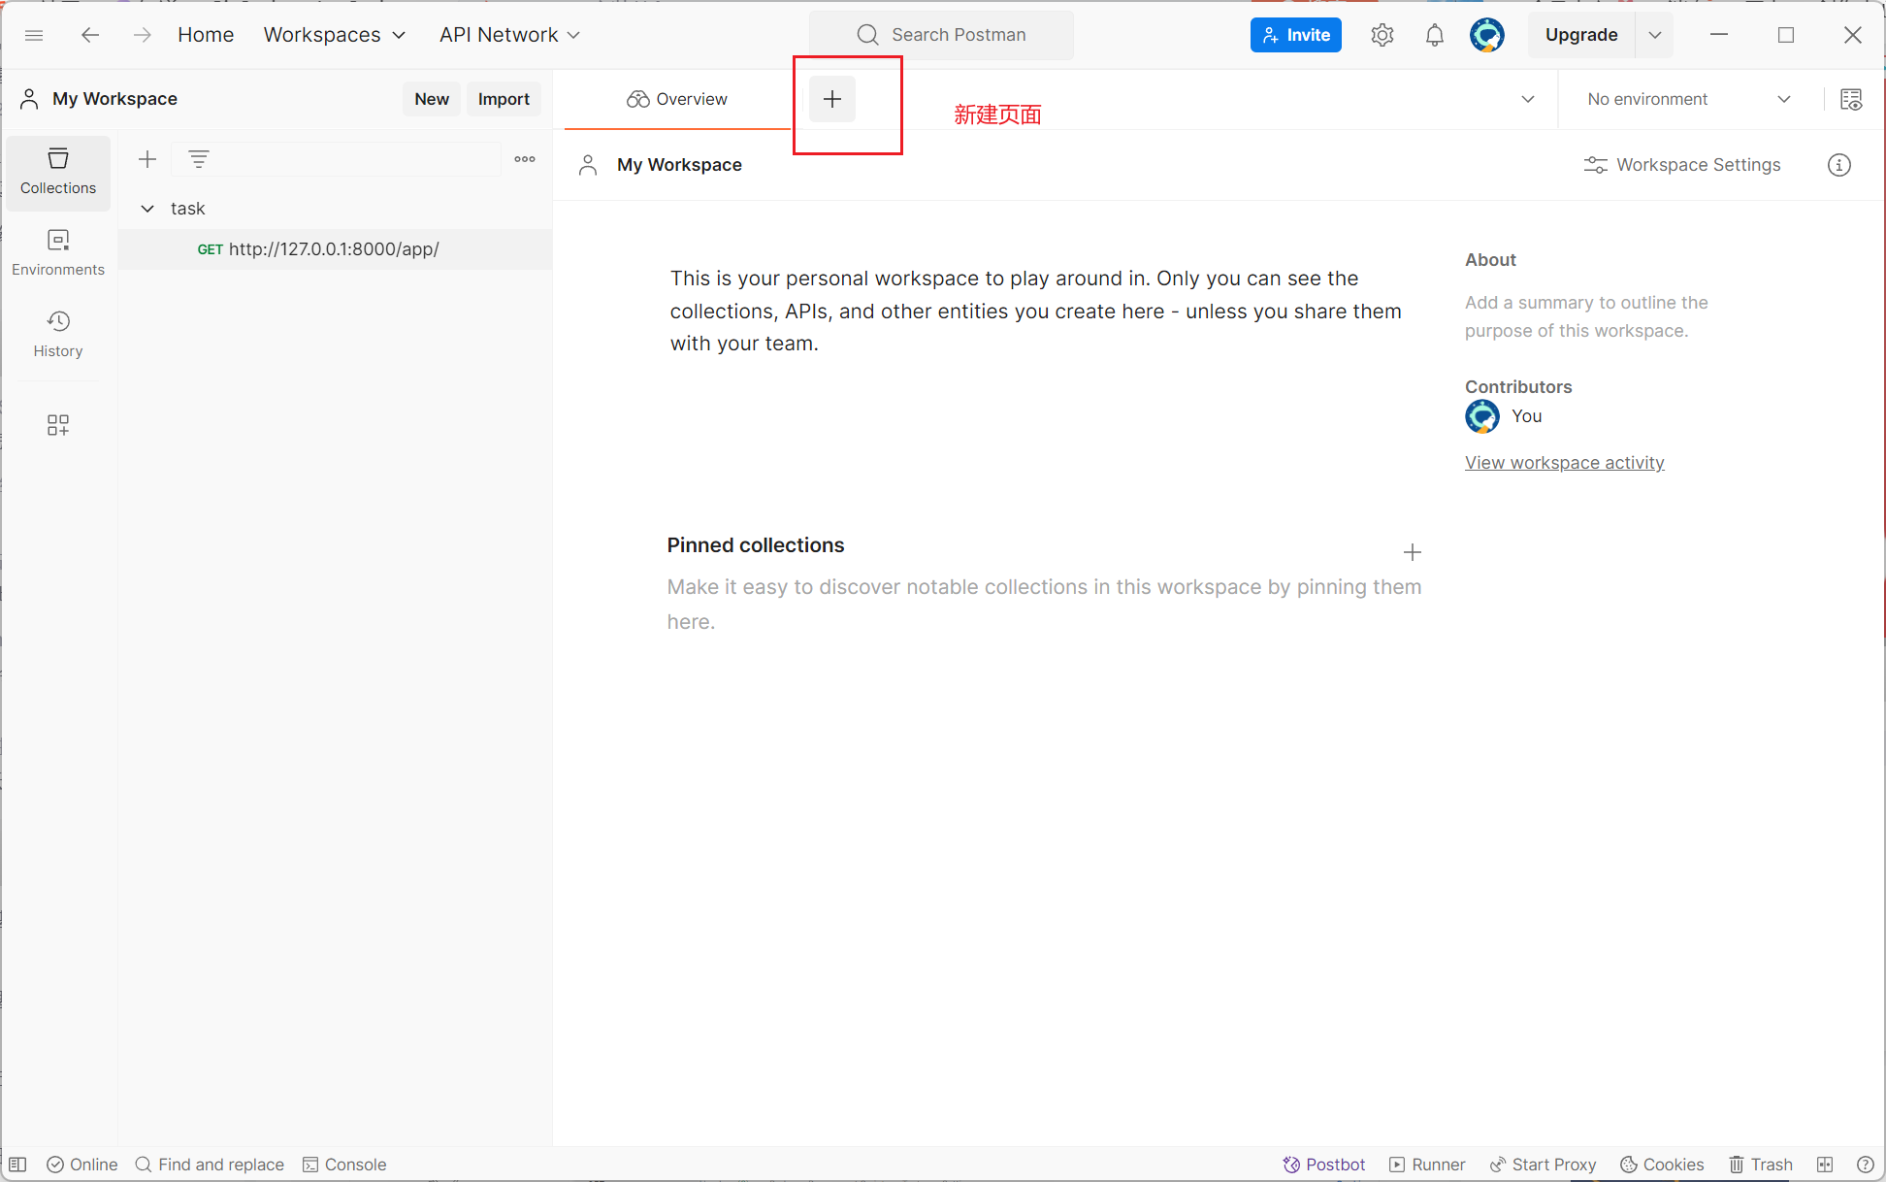1886x1182 pixels.
Task: Go forward with the right arrow
Action: coord(143,35)
